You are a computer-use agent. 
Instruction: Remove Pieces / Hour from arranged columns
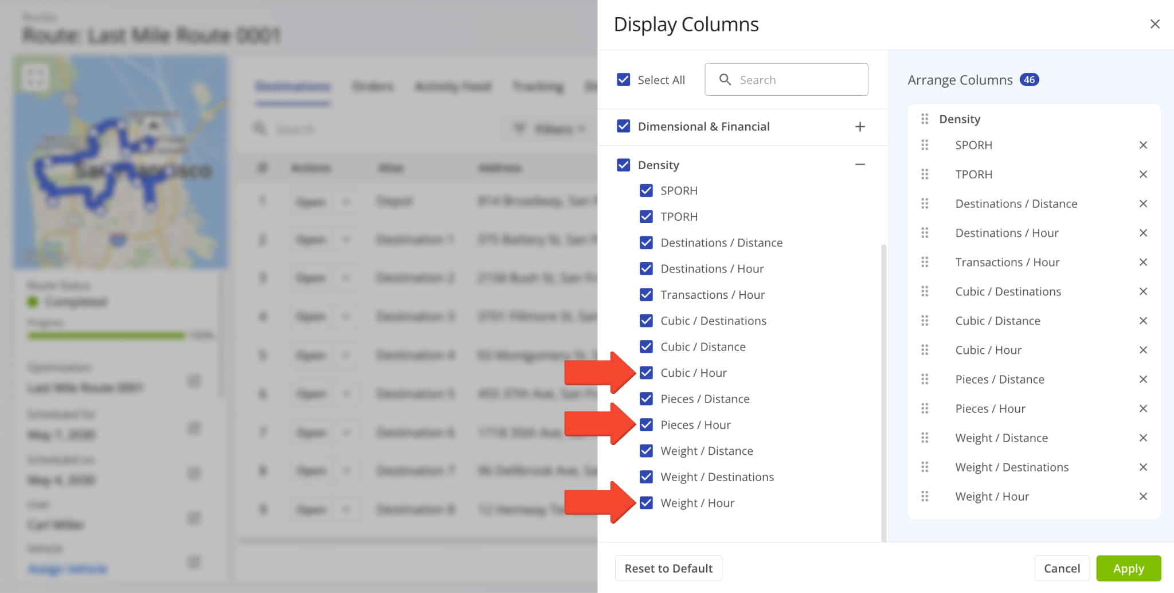(1143, 408)
